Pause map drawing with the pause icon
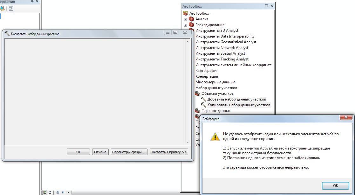Screen dimensions: 355x195 [x=63, y=192]
